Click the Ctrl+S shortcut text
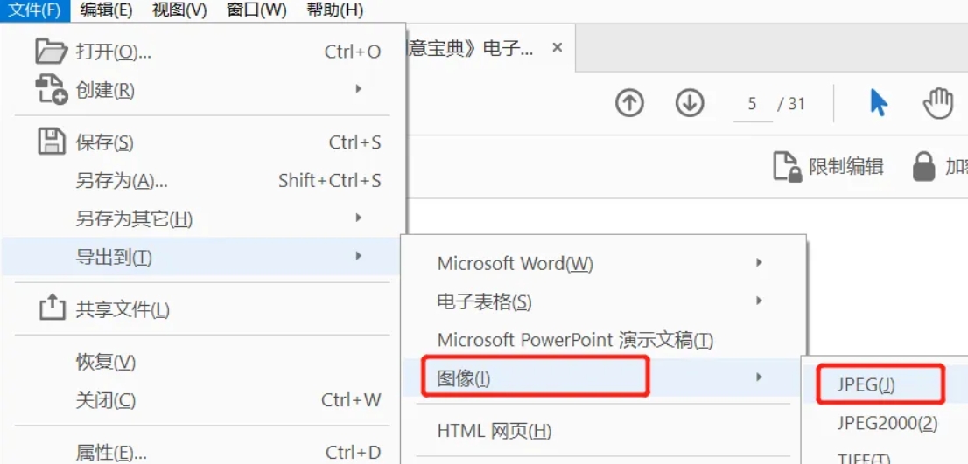 [x=355, y=143]
